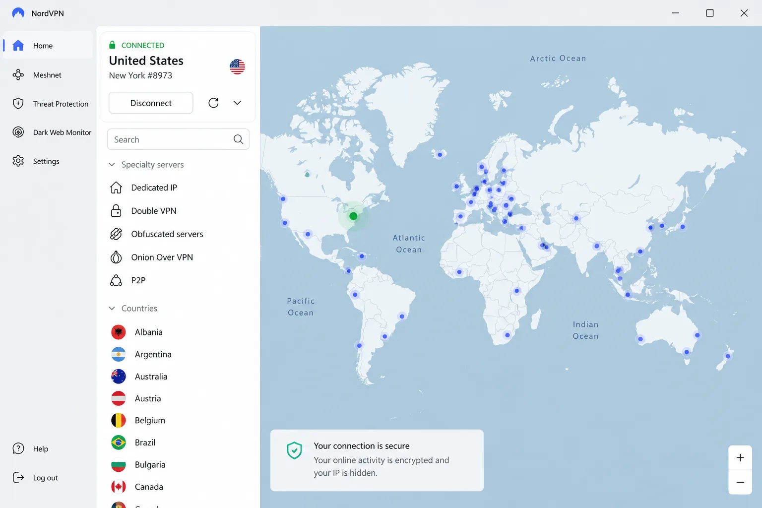Viewport: 762px width, 508px height.
Task: Expand connection options chevron next to Disconnect
Action: 237,103
